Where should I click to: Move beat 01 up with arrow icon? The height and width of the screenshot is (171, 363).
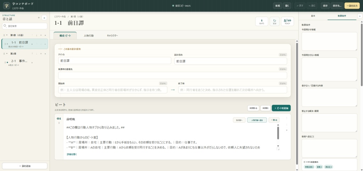[x=286, y=118]
